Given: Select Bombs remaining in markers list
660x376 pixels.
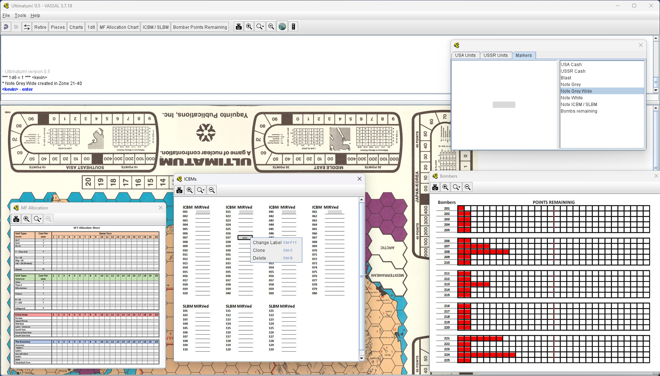Looking at the screenshot, I should 579,111.
